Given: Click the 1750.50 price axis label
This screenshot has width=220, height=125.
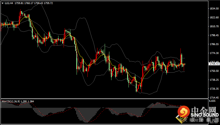Looking at the screenshot, I should pyautogui.click(x=214, y=71).
